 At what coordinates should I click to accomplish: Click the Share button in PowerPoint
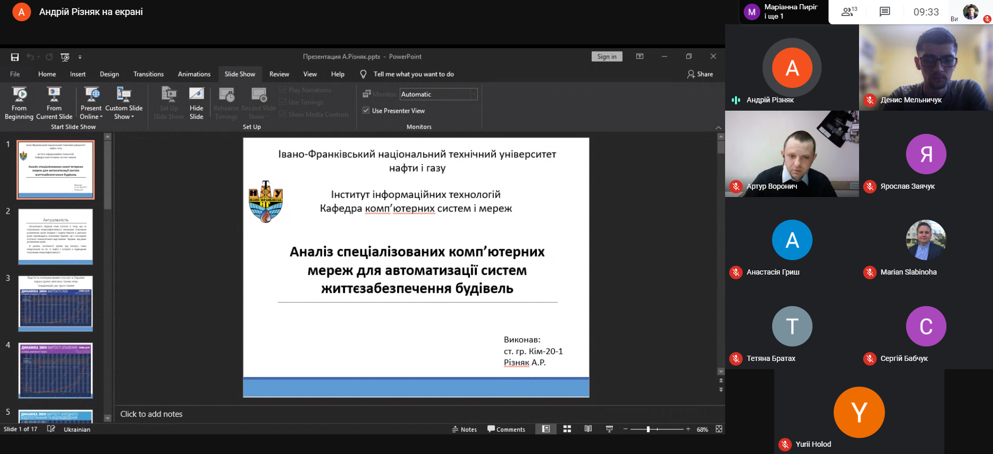coord(700,74)
